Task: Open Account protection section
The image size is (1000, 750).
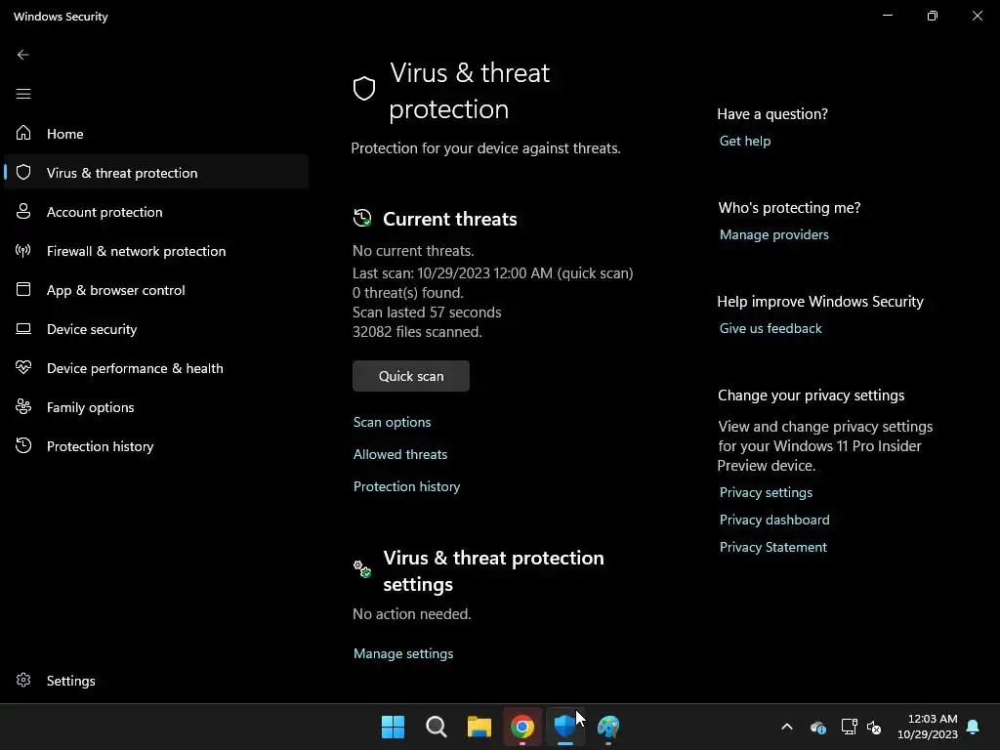Action: pyautogui.click(x=156, y=212)
